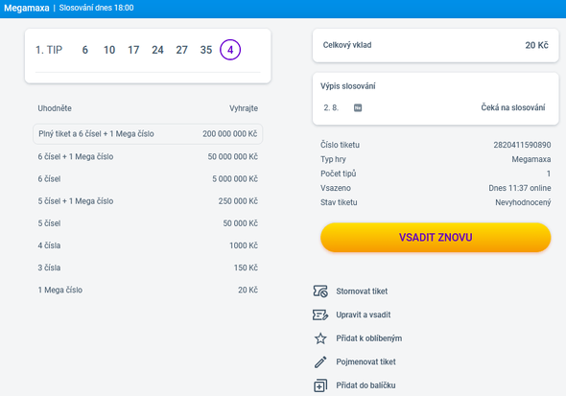Click the pencil icon for Pojmenovat tiket
Screen dimensions: 566x396
(320, 361)
